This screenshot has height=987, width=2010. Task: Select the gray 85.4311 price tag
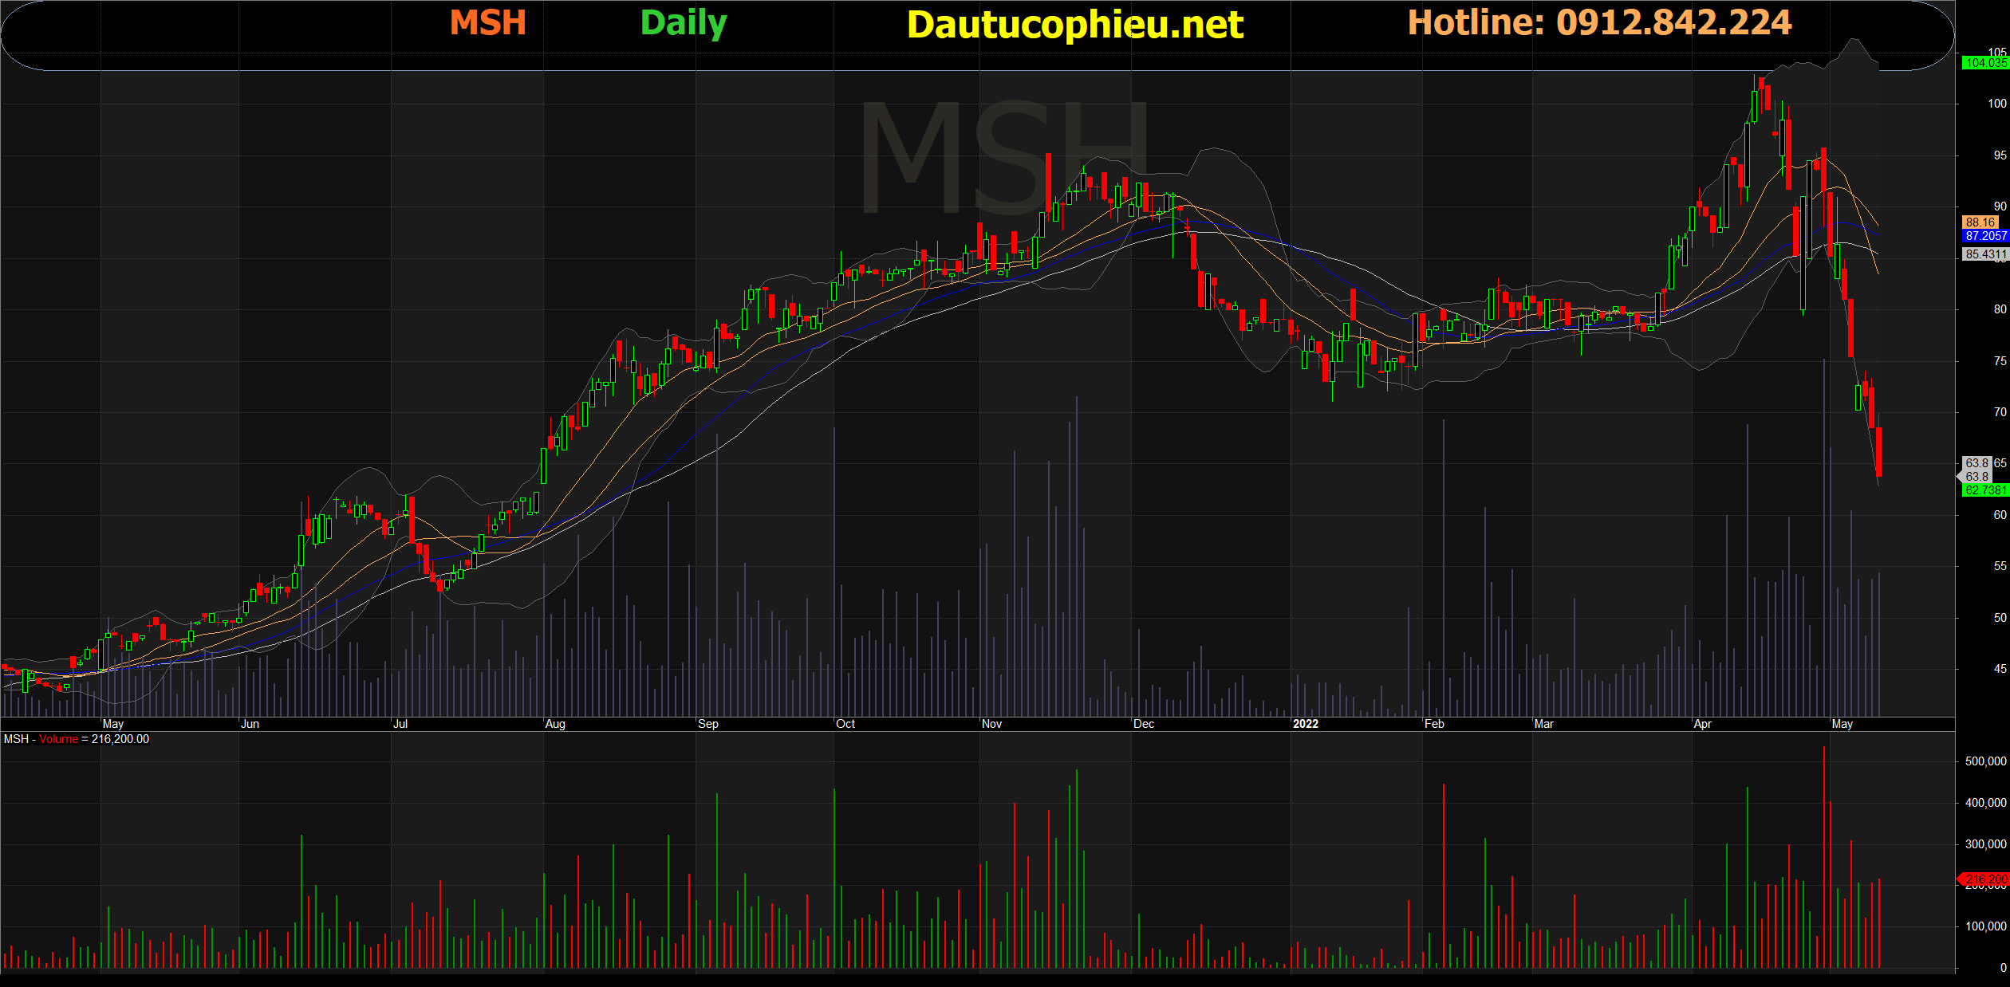tap(1984, 254)
